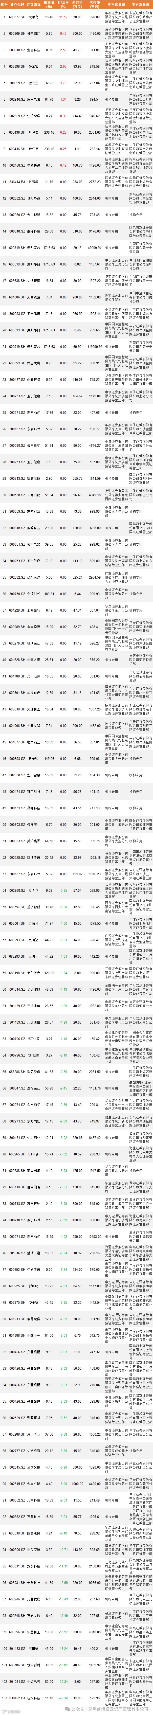This screenshot has width=153, height=1715.
Task: Select stock name 郴电国际
Action: pos(33,33)
